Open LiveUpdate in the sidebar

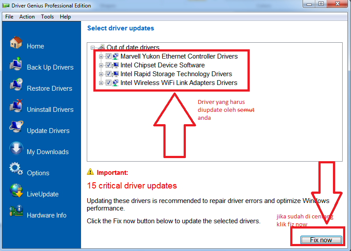(43, 194)
